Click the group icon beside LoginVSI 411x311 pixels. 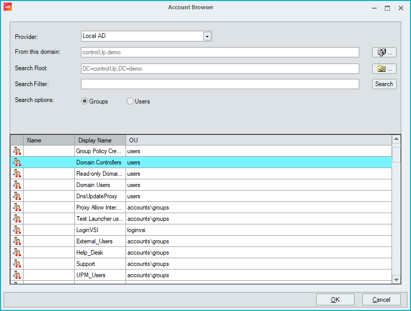click(16, 230)
